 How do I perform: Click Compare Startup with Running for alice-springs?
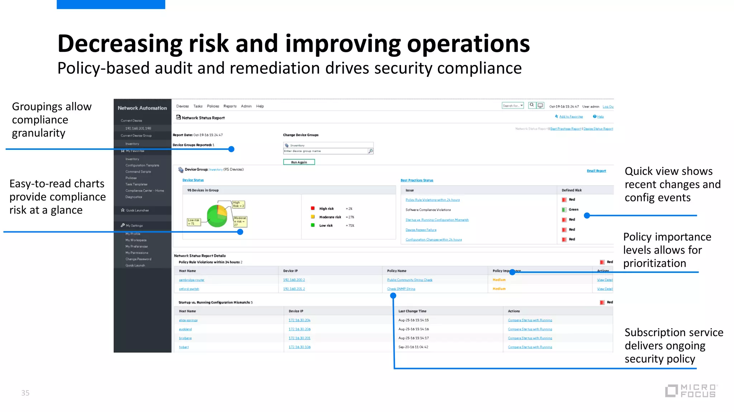tap(530, 320)
